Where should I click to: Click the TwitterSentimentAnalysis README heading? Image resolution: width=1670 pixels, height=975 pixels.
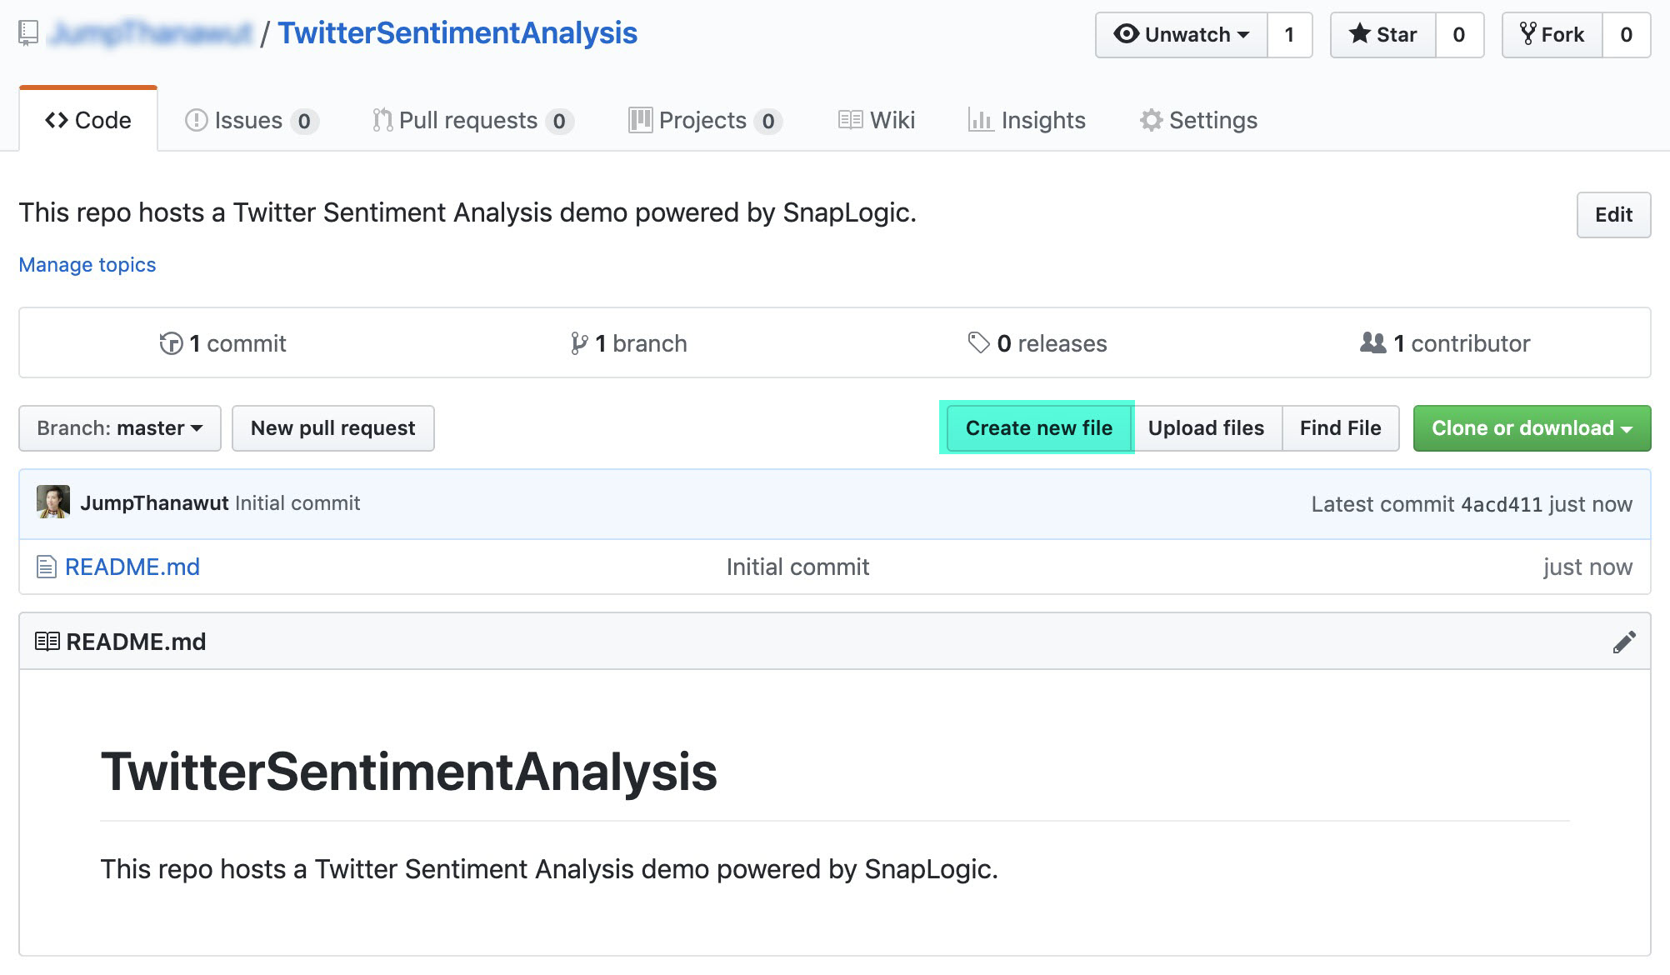[x=409, y=772]
